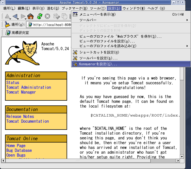
Task: Open the ブックマーク(B) menu
Action: 75,8
